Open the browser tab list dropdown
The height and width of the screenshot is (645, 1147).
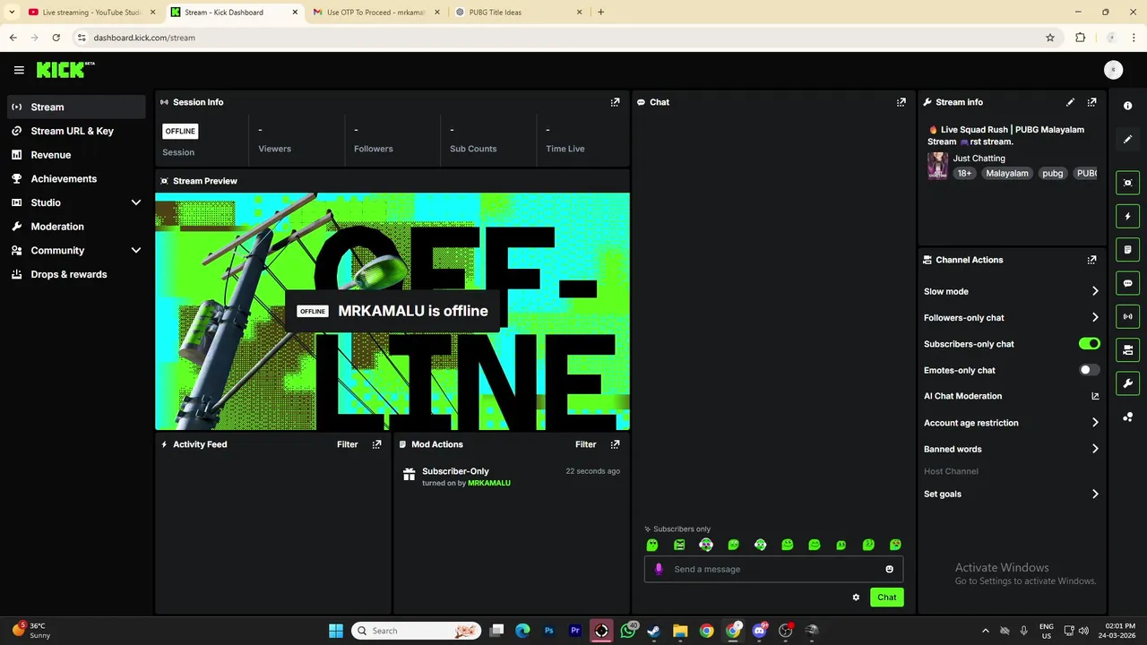11,13
